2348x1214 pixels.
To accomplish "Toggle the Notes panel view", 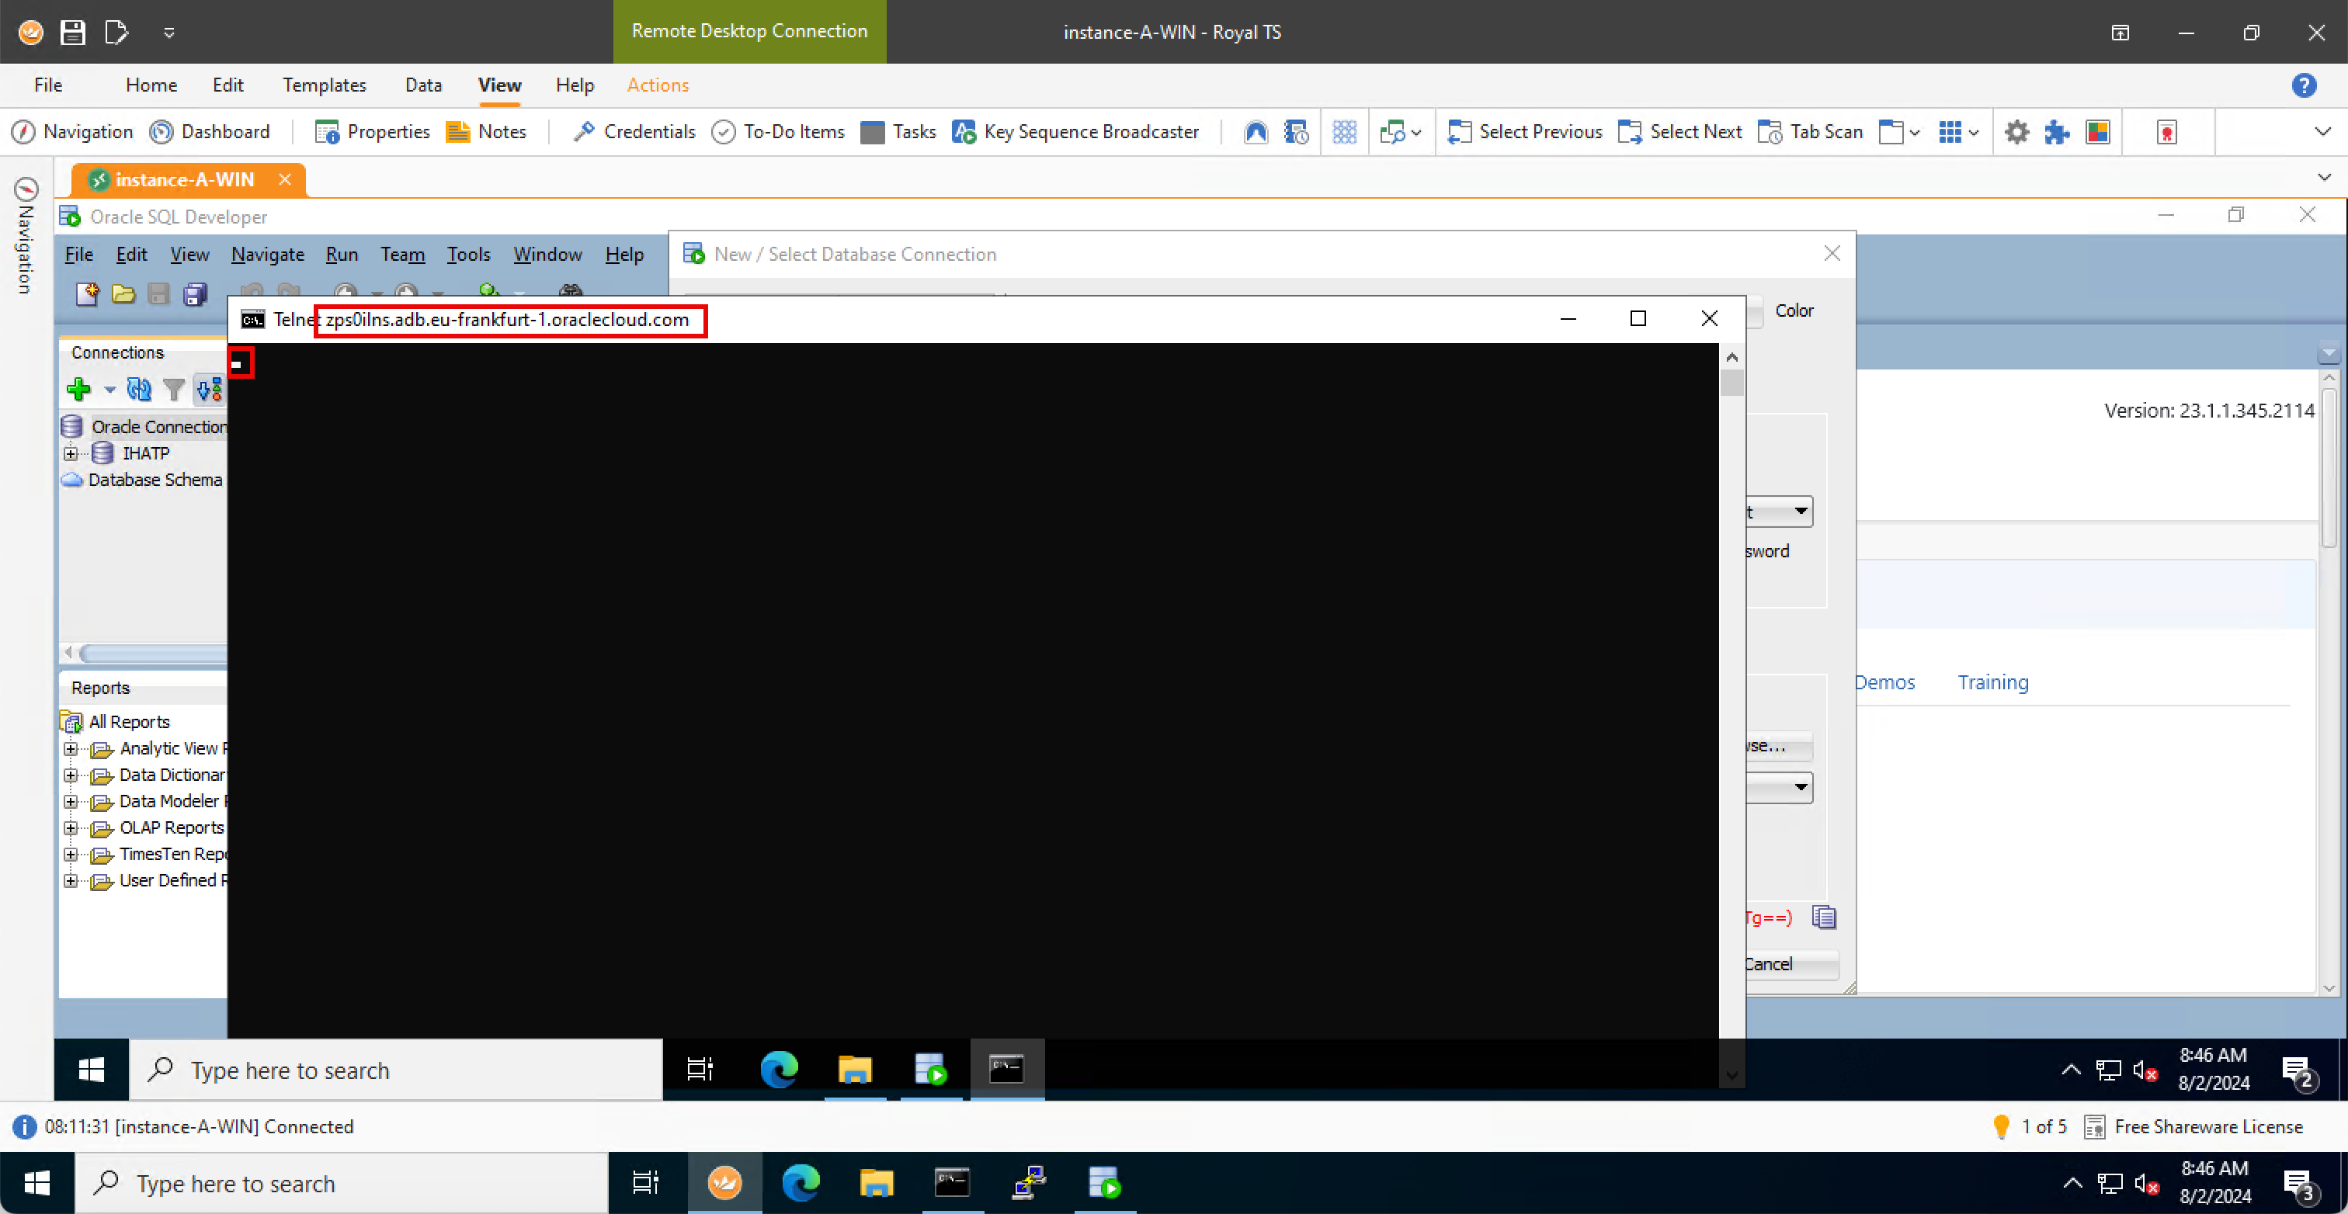I will [x=486, y=132].
